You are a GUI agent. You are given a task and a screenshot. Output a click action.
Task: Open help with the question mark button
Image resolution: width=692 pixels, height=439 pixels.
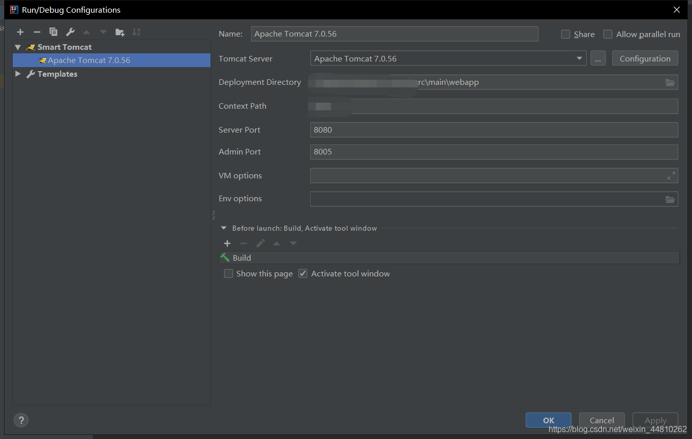[x=21, y=420]
